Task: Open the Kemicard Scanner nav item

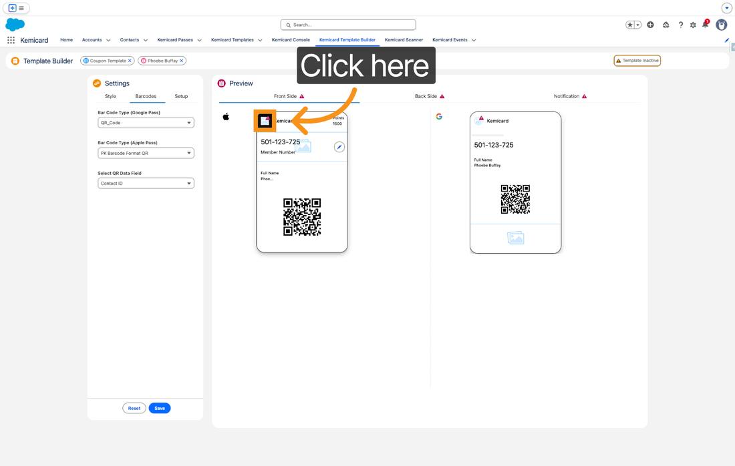Action: click(x=404, y=40)
